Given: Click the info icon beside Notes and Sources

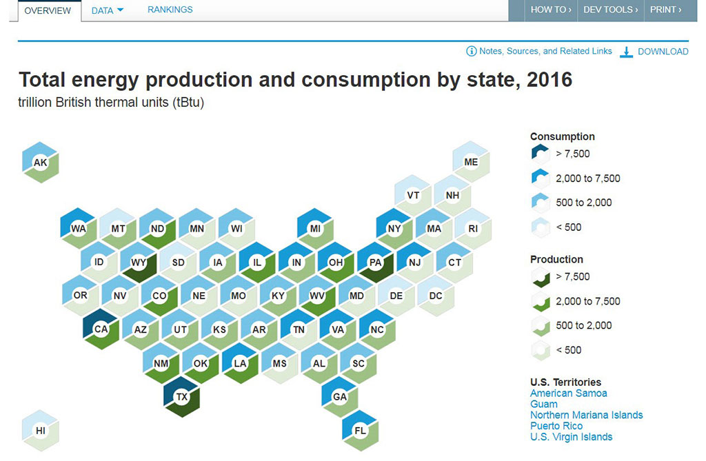Looking at the screenshot, I should point(470,51).
